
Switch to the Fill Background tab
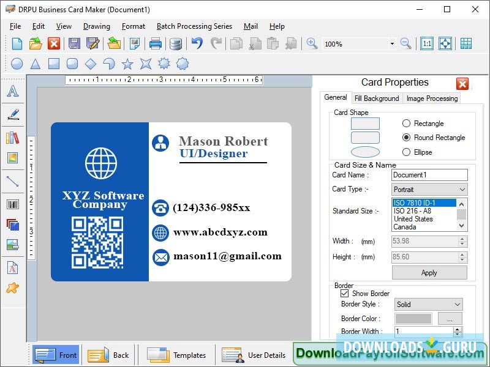click(x=377, y=98)
